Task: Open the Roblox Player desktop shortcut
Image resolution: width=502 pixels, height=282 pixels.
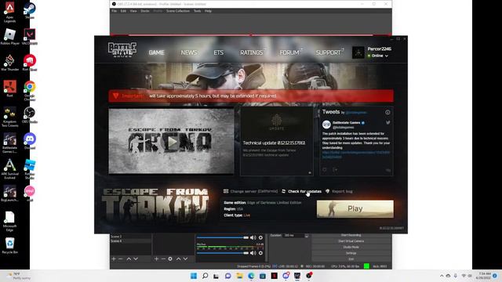Action: click(9, 36)
